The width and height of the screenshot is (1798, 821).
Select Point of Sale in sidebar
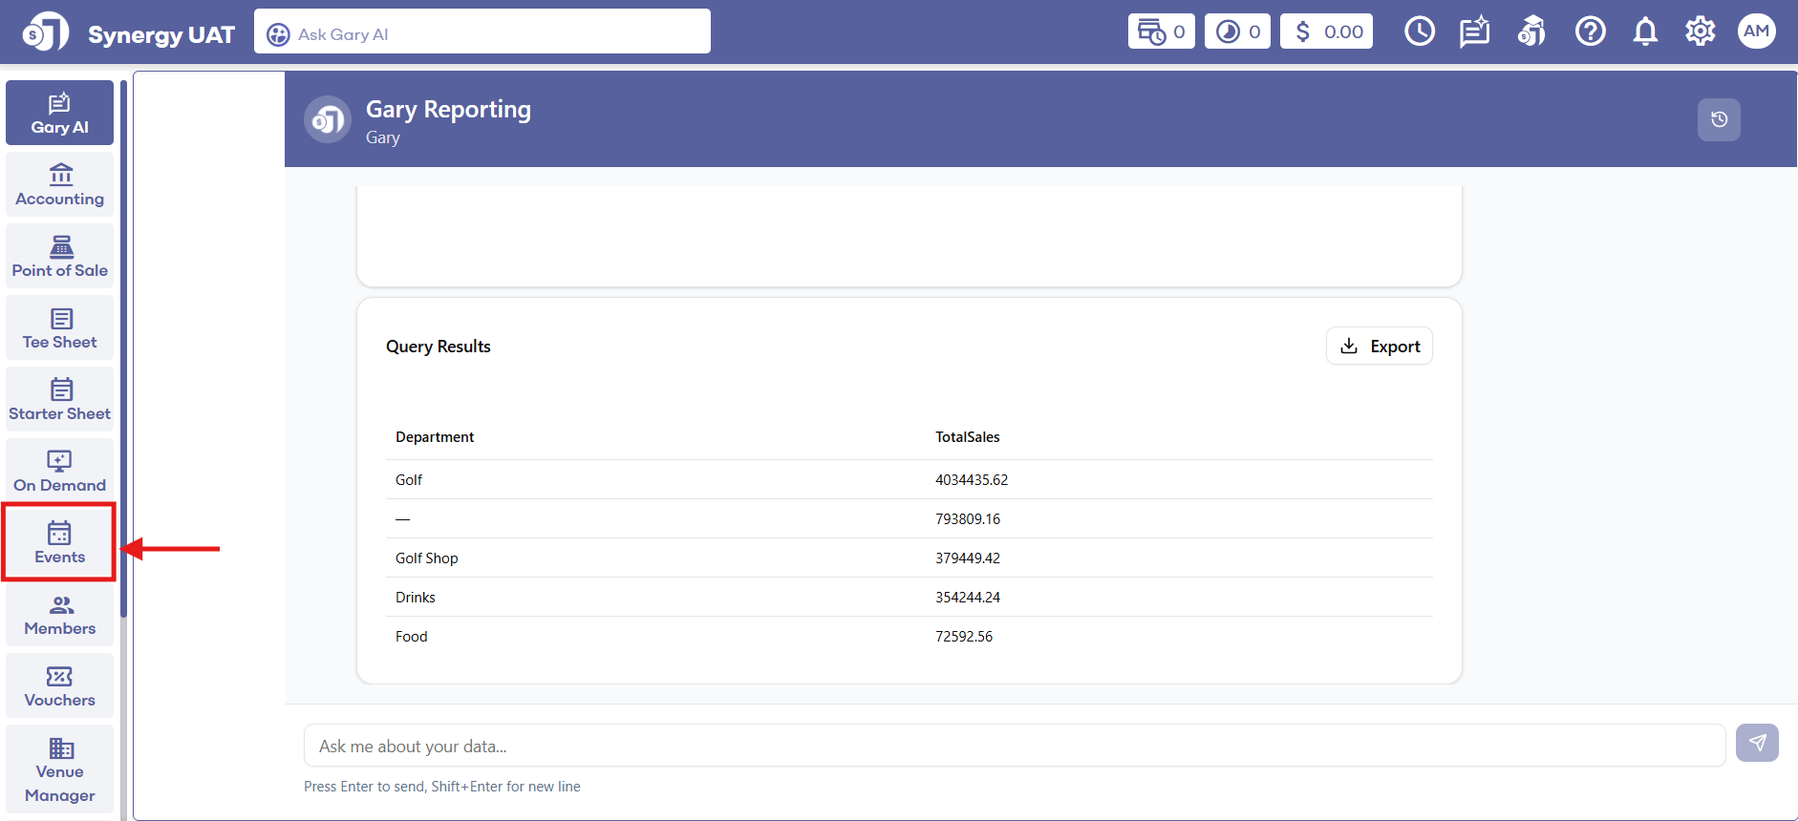[x=59, y=257]
